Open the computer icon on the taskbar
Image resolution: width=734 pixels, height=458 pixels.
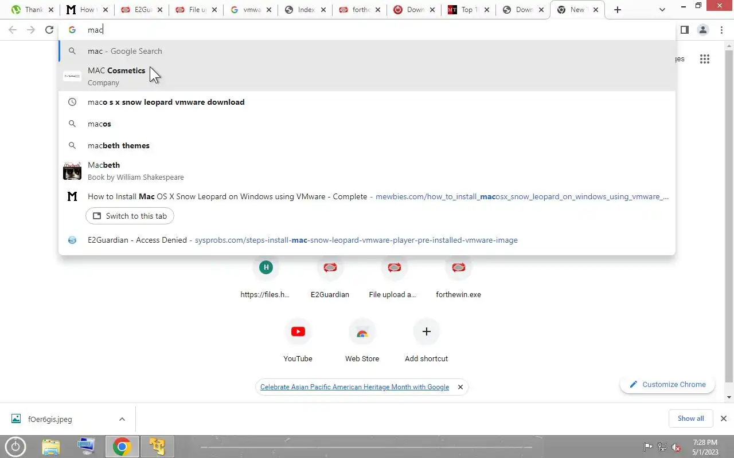pos(86,447)
